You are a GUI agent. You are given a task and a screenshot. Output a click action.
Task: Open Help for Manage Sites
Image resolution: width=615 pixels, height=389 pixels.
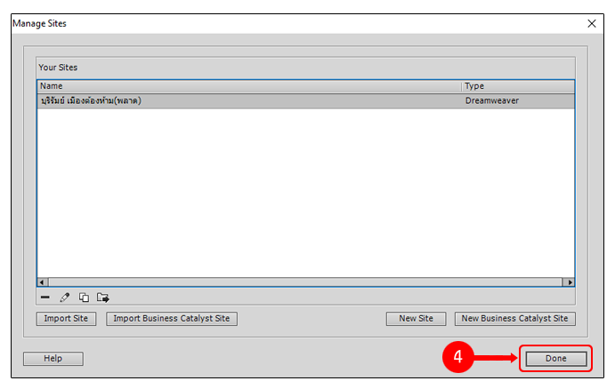[x=53, y=359]
